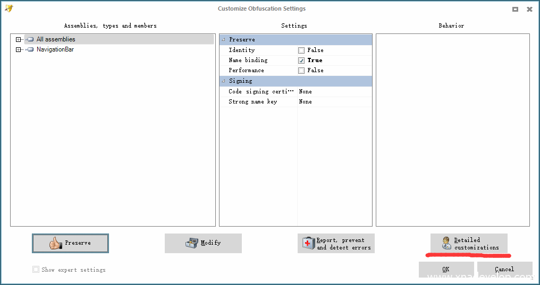Uncheck the Name binding checkbox
The width and height of the screenshot is (540, 285).
pos(301,61)
